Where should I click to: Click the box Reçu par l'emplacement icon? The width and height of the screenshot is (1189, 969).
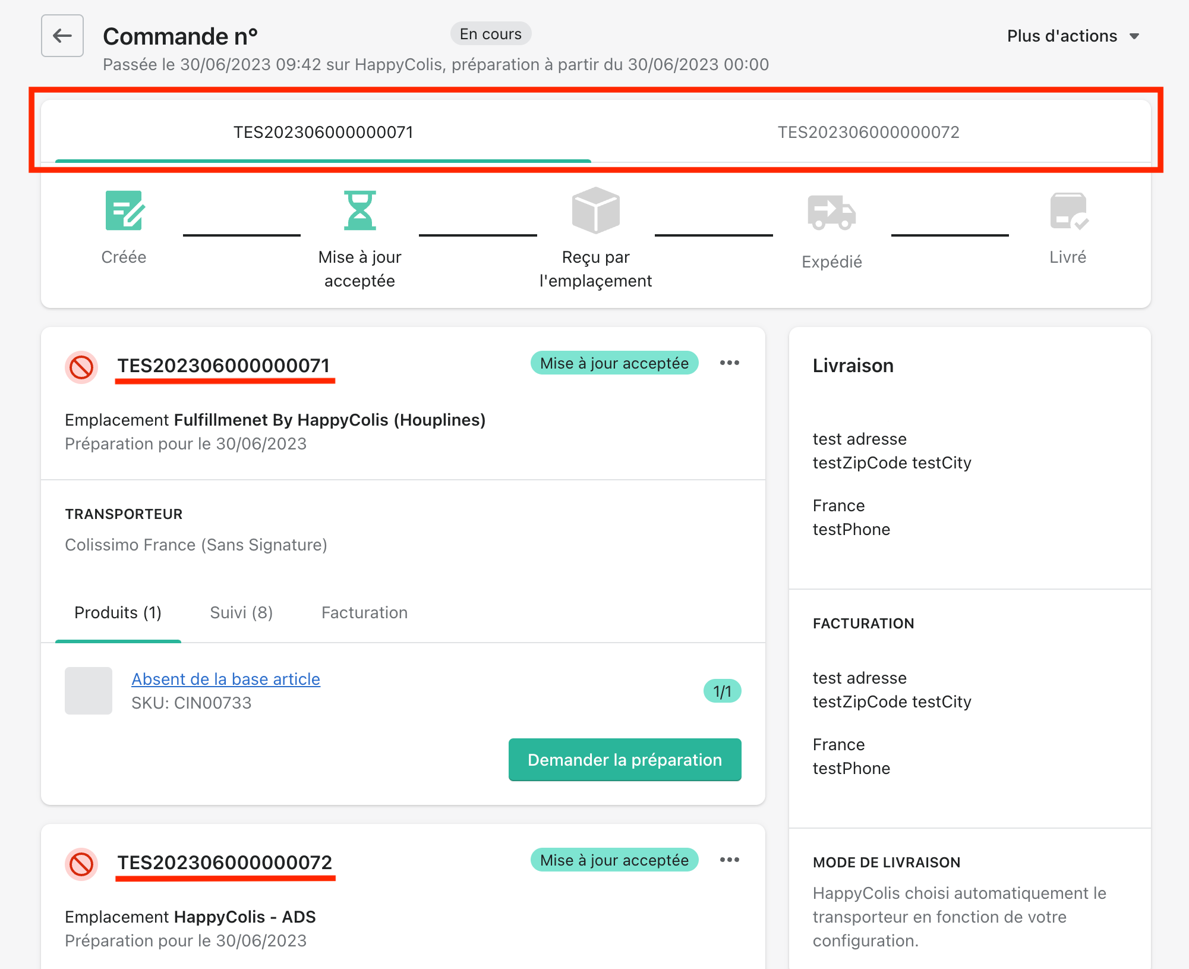coord(595,210)
